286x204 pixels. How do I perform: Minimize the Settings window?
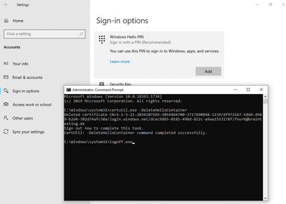click(x=257, y=4)
